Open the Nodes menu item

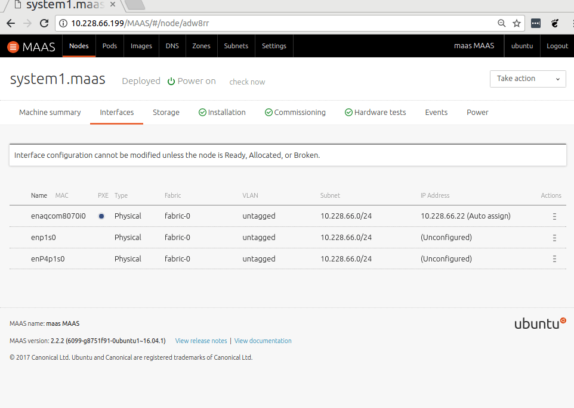pos(79,46)
